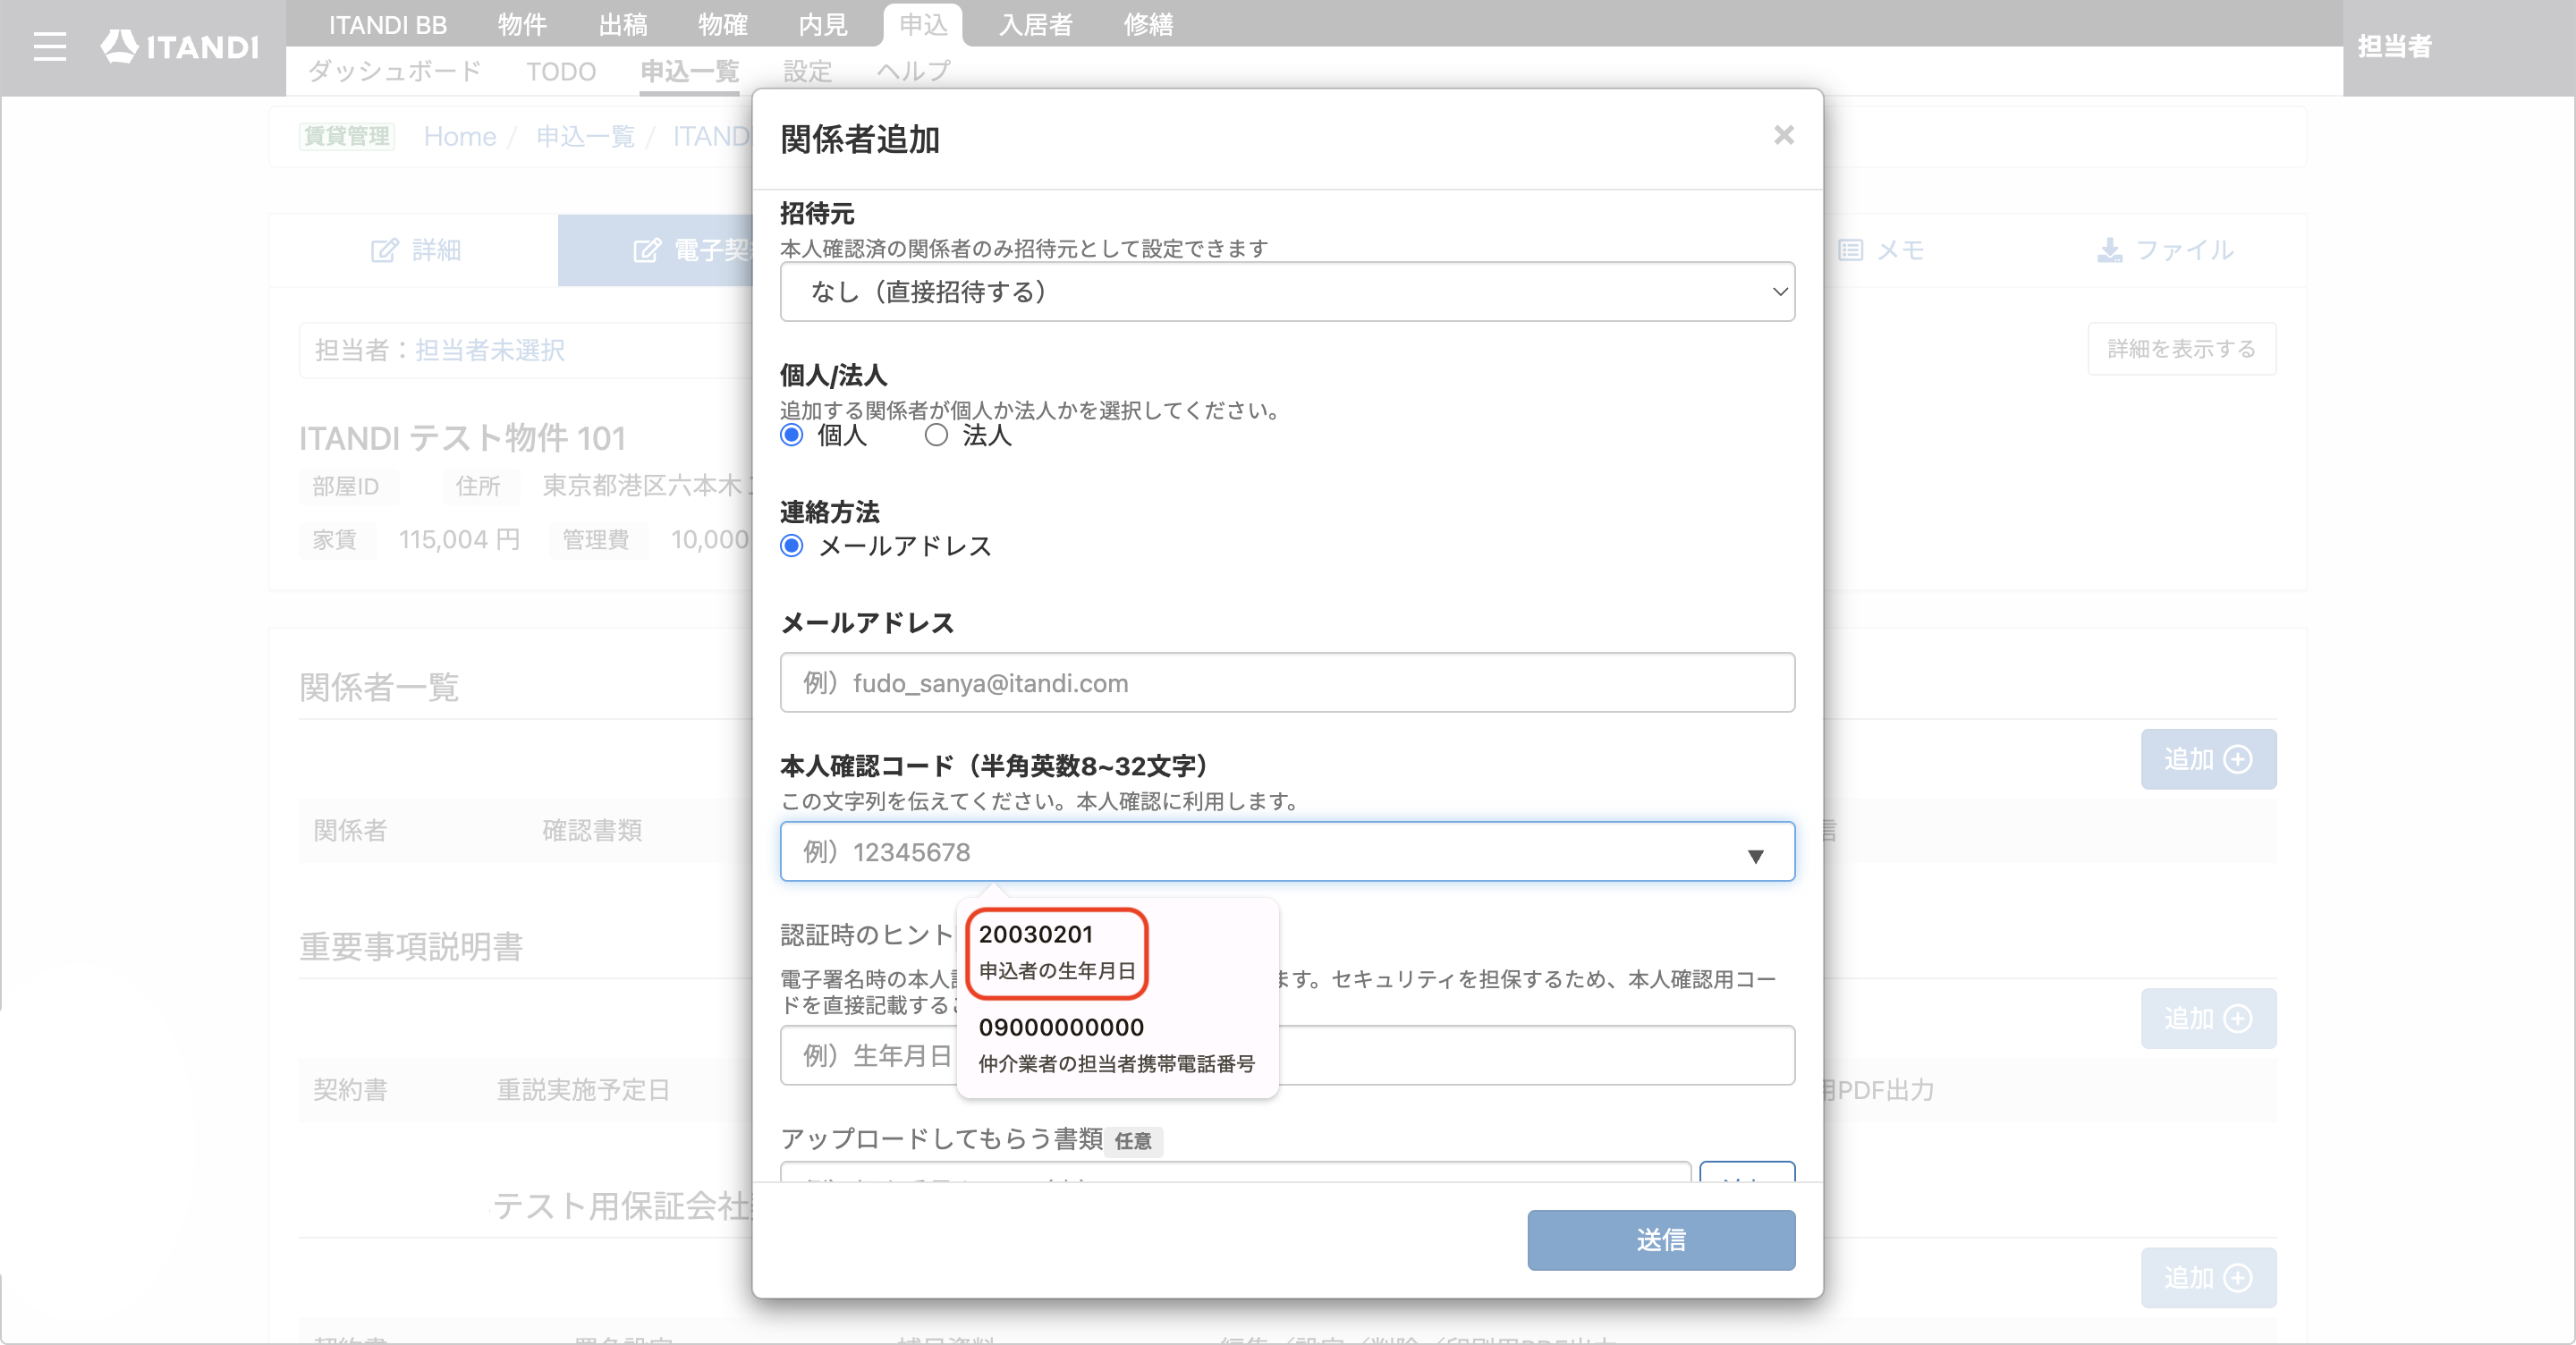The width and height of the screenshot is (2576, 1345).
Task: Open the 出稿 top menu
Action: pyautogui.click(x=622, y=24)
